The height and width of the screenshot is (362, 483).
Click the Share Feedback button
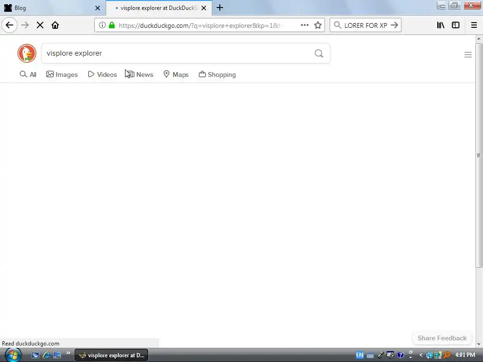click(x=442, y=338)
